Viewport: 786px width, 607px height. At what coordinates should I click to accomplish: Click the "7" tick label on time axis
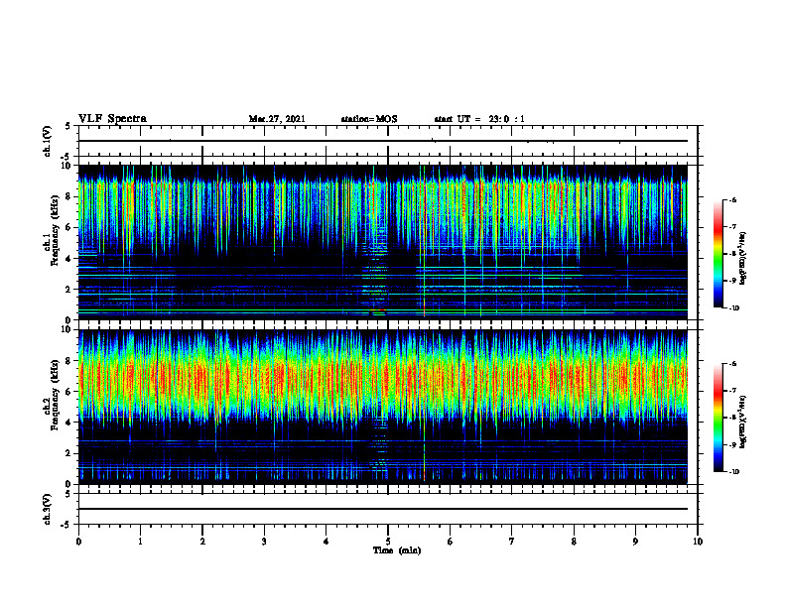pos(512,542)
